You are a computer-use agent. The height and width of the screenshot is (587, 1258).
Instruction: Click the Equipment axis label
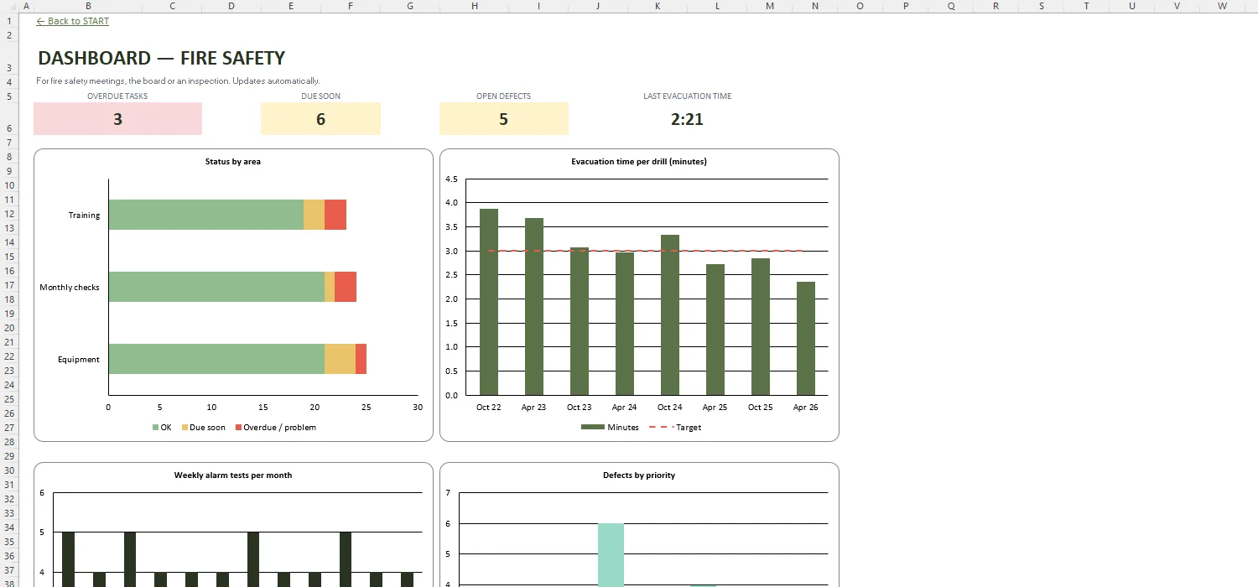(79, 360)
